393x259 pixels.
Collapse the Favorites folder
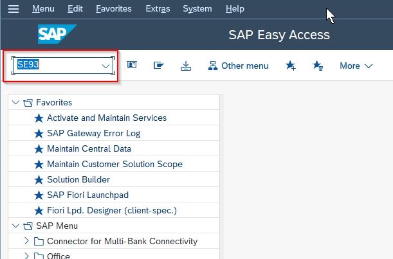[15, 102]
